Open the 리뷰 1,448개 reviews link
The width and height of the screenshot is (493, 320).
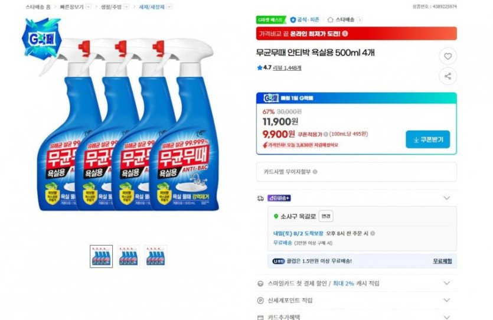[x=287, y=68]
